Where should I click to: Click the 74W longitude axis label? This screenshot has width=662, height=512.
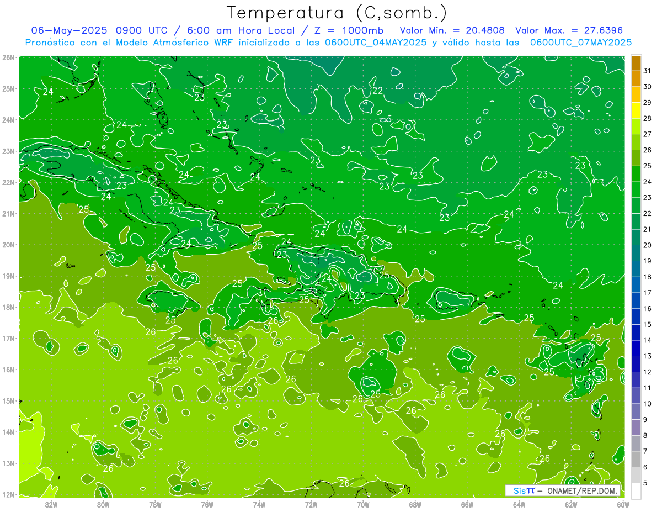point(259,505)
